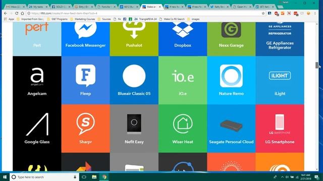Switch to the Inbox tab
The height and width of the screenshot is (181, 323).
[15, 7]
